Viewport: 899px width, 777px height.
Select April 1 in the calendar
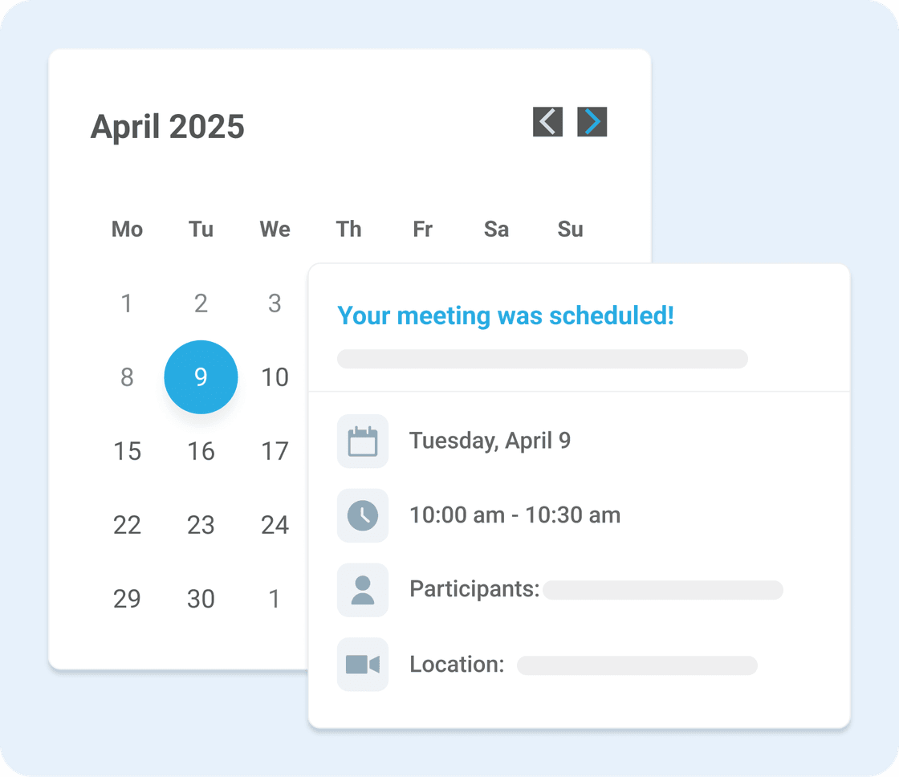tap(127, 303)
